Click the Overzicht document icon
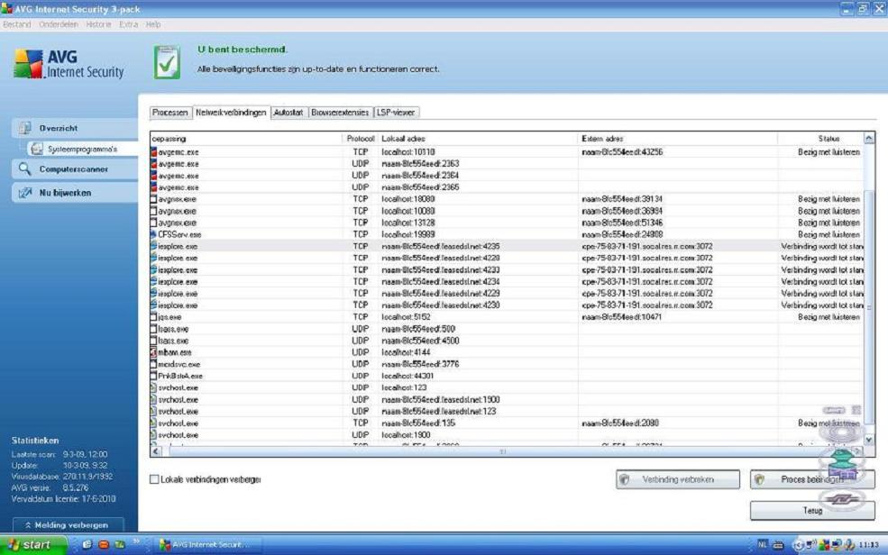The height and width of the screenshot is (555, 888). [x=25, y=128]
